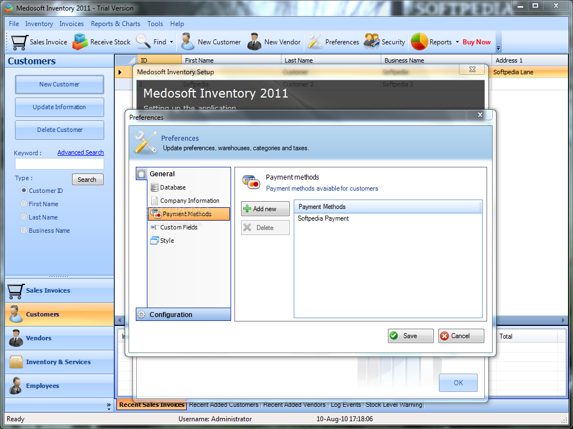Click the Database icon in Preferences tree

tap(154, 187)
